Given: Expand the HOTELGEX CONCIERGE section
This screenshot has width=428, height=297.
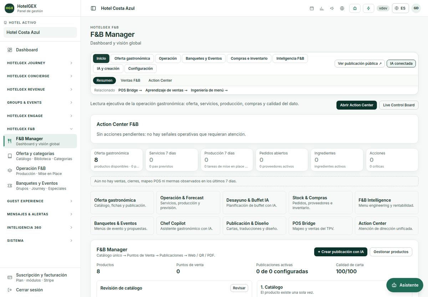Looking at the screenshot, I should pos(40,76).
